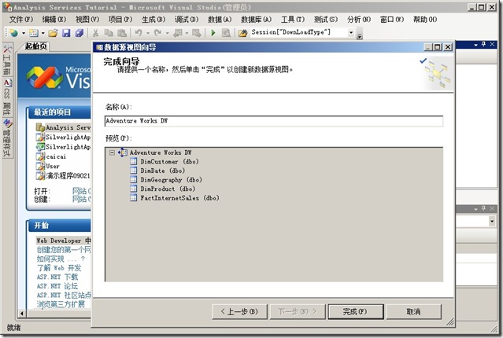503x338 pixels.
Task: Click the ASP.NET 论坛 link
Action: 57,286
